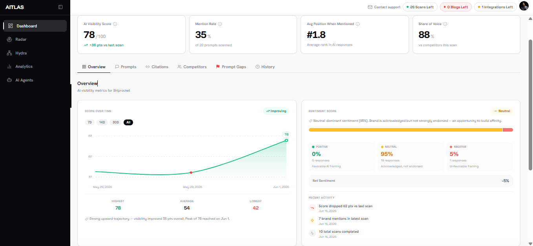The width and height of the screenshot is (533, 246).
Task: Click info icon next to AI Visibility Score
Action: (x=115, y=24)
